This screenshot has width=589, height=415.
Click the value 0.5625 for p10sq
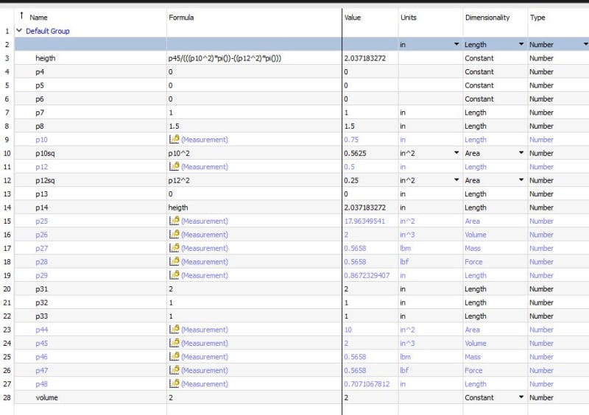(x=355, y=153)
